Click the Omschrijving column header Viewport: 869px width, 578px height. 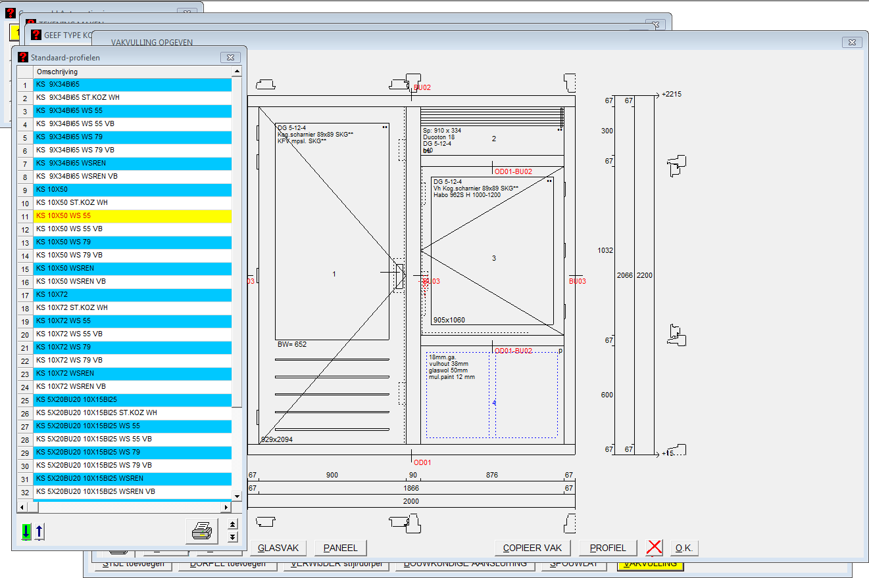132,72
